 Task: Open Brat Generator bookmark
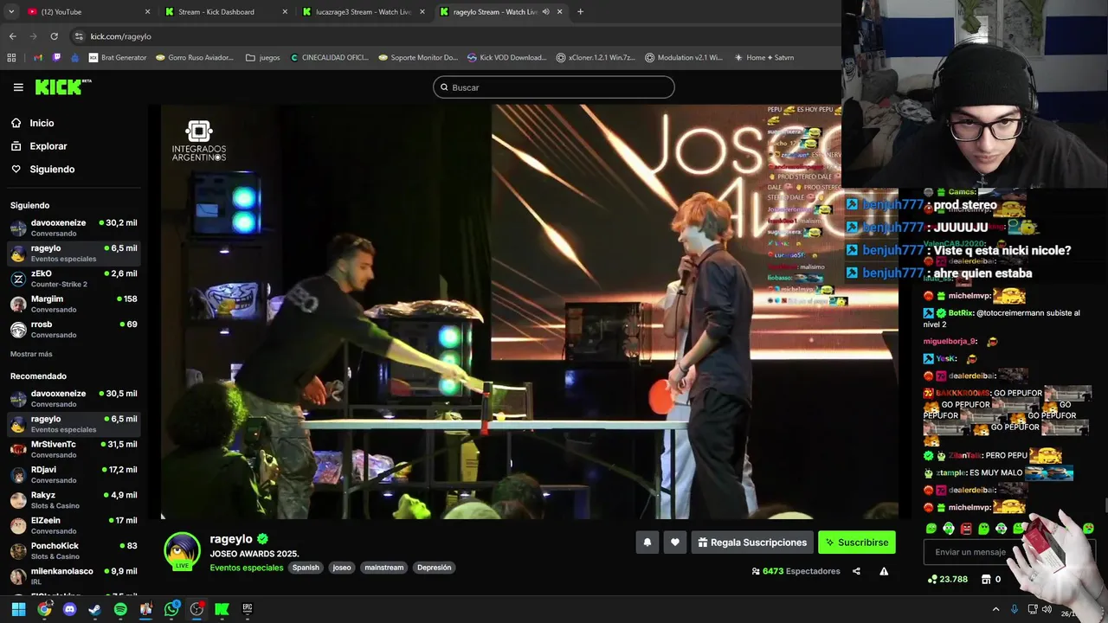[x=118, y=58]
